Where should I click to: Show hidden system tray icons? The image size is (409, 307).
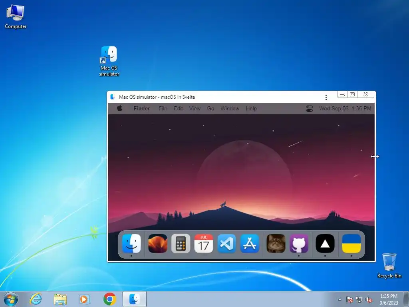point(340,299)
